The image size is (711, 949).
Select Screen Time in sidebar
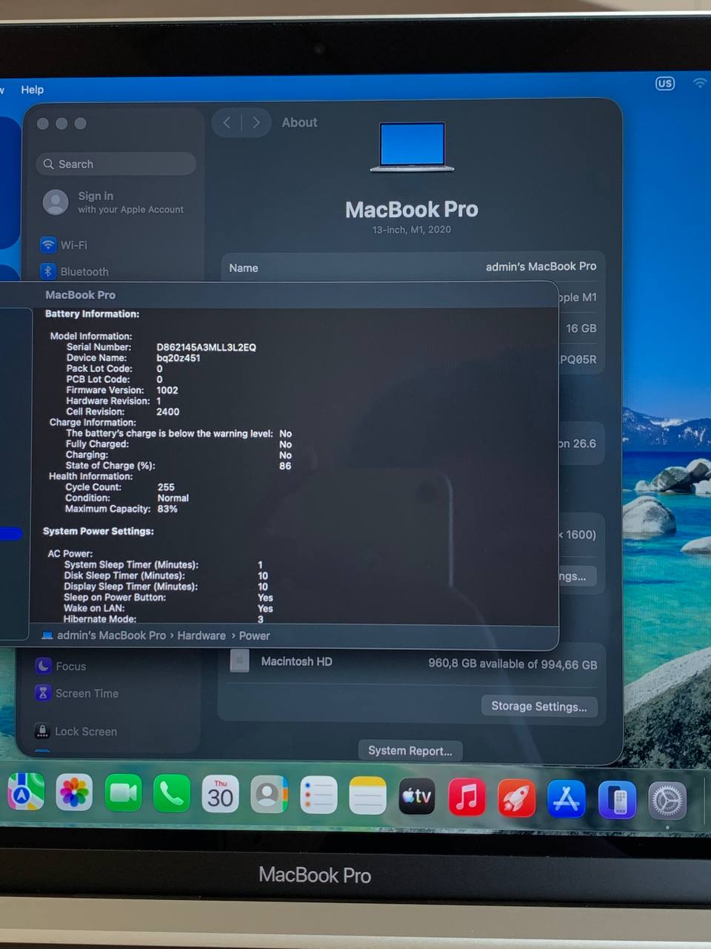pos(77,693)
